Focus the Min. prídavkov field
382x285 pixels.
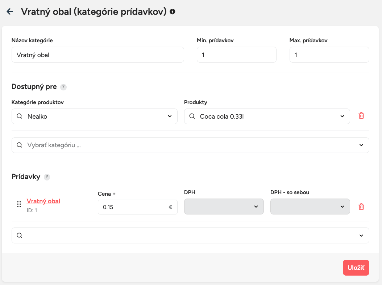(236, 55)
